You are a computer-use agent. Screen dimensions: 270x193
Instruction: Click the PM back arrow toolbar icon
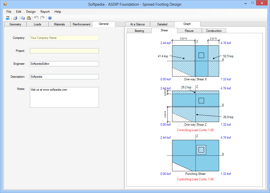(8, 18)
